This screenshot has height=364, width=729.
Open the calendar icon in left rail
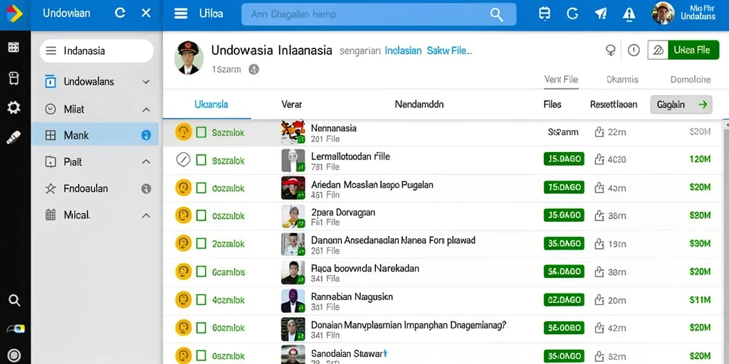[x=14, y=47]
